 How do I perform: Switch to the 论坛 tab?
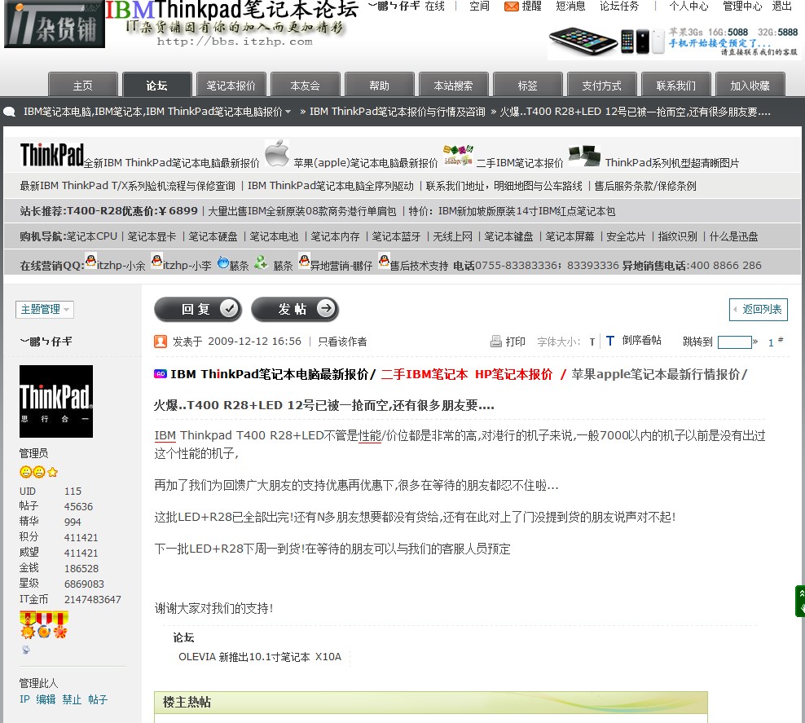157,86
